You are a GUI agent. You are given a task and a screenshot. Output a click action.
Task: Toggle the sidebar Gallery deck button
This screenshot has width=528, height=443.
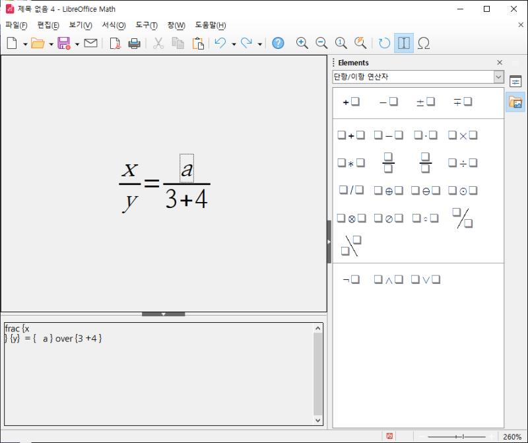[x=515, y=102]
